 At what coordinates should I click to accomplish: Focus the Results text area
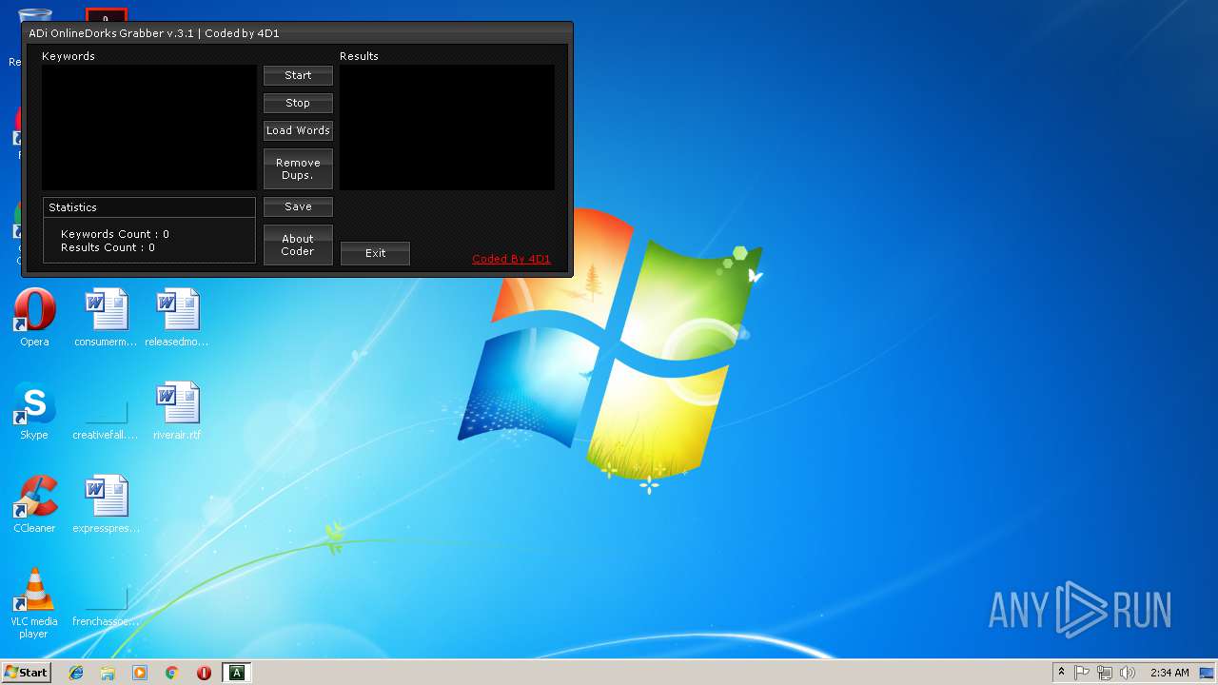click(446, 127)
